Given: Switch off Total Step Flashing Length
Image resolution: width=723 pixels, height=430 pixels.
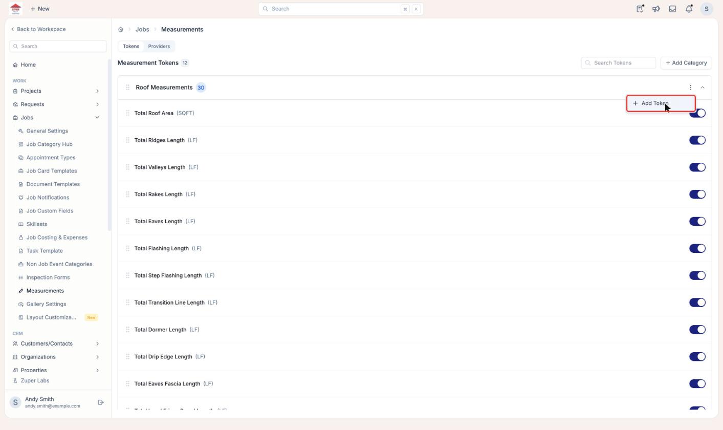Looking at the screenshot, I should [x=697, y=275].
